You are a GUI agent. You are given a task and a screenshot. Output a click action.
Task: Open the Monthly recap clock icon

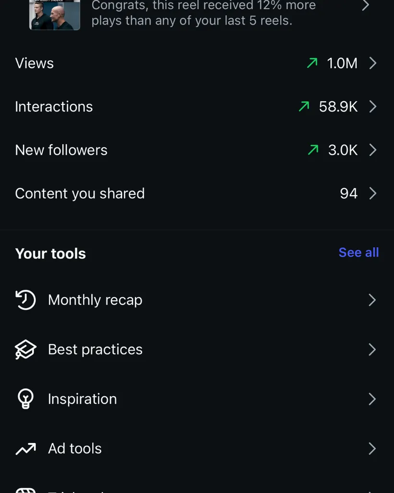coord(25,300)
